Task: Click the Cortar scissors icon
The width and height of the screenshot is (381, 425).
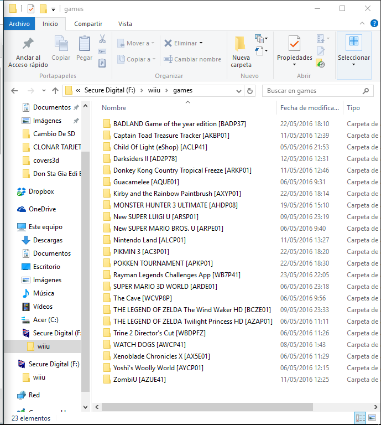Action: point(102,39)
